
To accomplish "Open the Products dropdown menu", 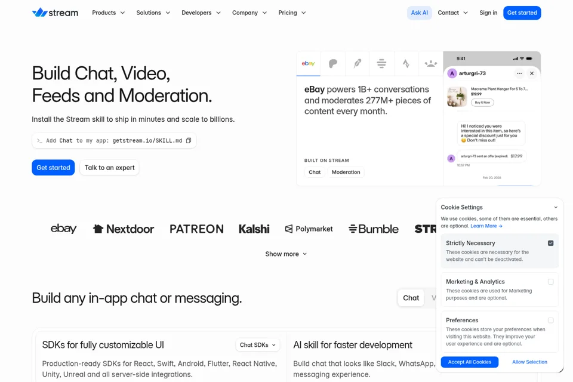I will pos(108,13).
